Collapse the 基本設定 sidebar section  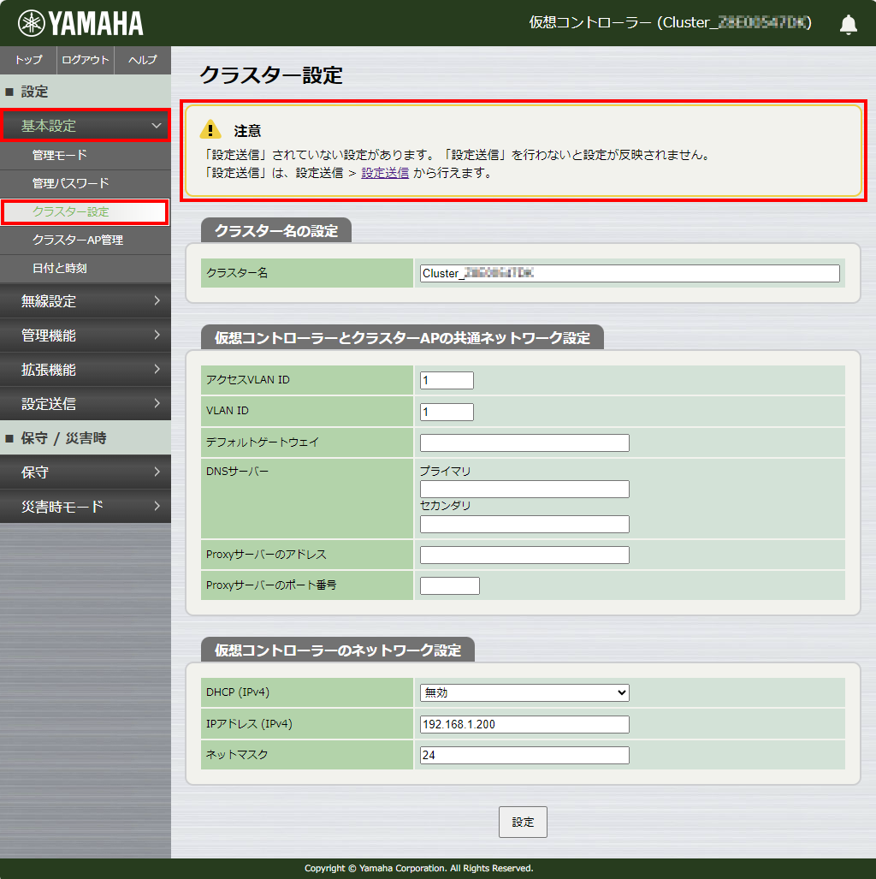(x=86, y=124)
